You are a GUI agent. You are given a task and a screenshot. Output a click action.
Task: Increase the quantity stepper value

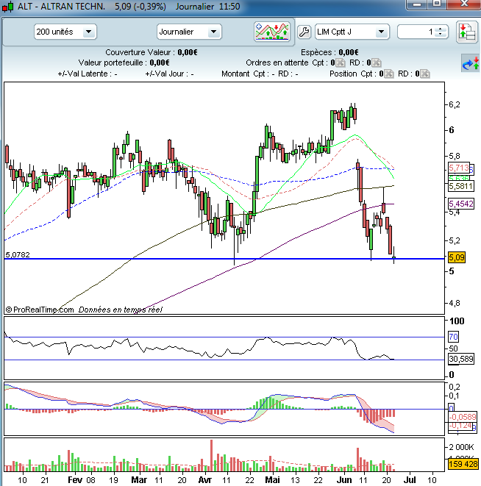(440, 29)
